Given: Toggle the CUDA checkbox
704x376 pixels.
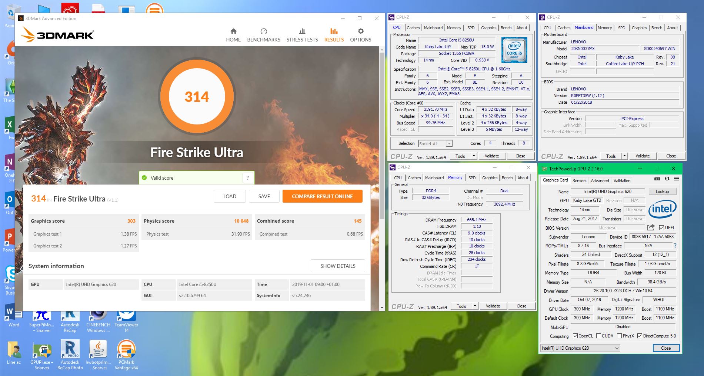Looking at the screenshot, I should pos(598,336).
